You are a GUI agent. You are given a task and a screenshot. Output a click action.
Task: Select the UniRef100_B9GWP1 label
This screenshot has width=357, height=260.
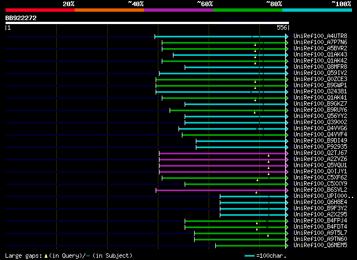pyautogui.click(x=320, y=86)
